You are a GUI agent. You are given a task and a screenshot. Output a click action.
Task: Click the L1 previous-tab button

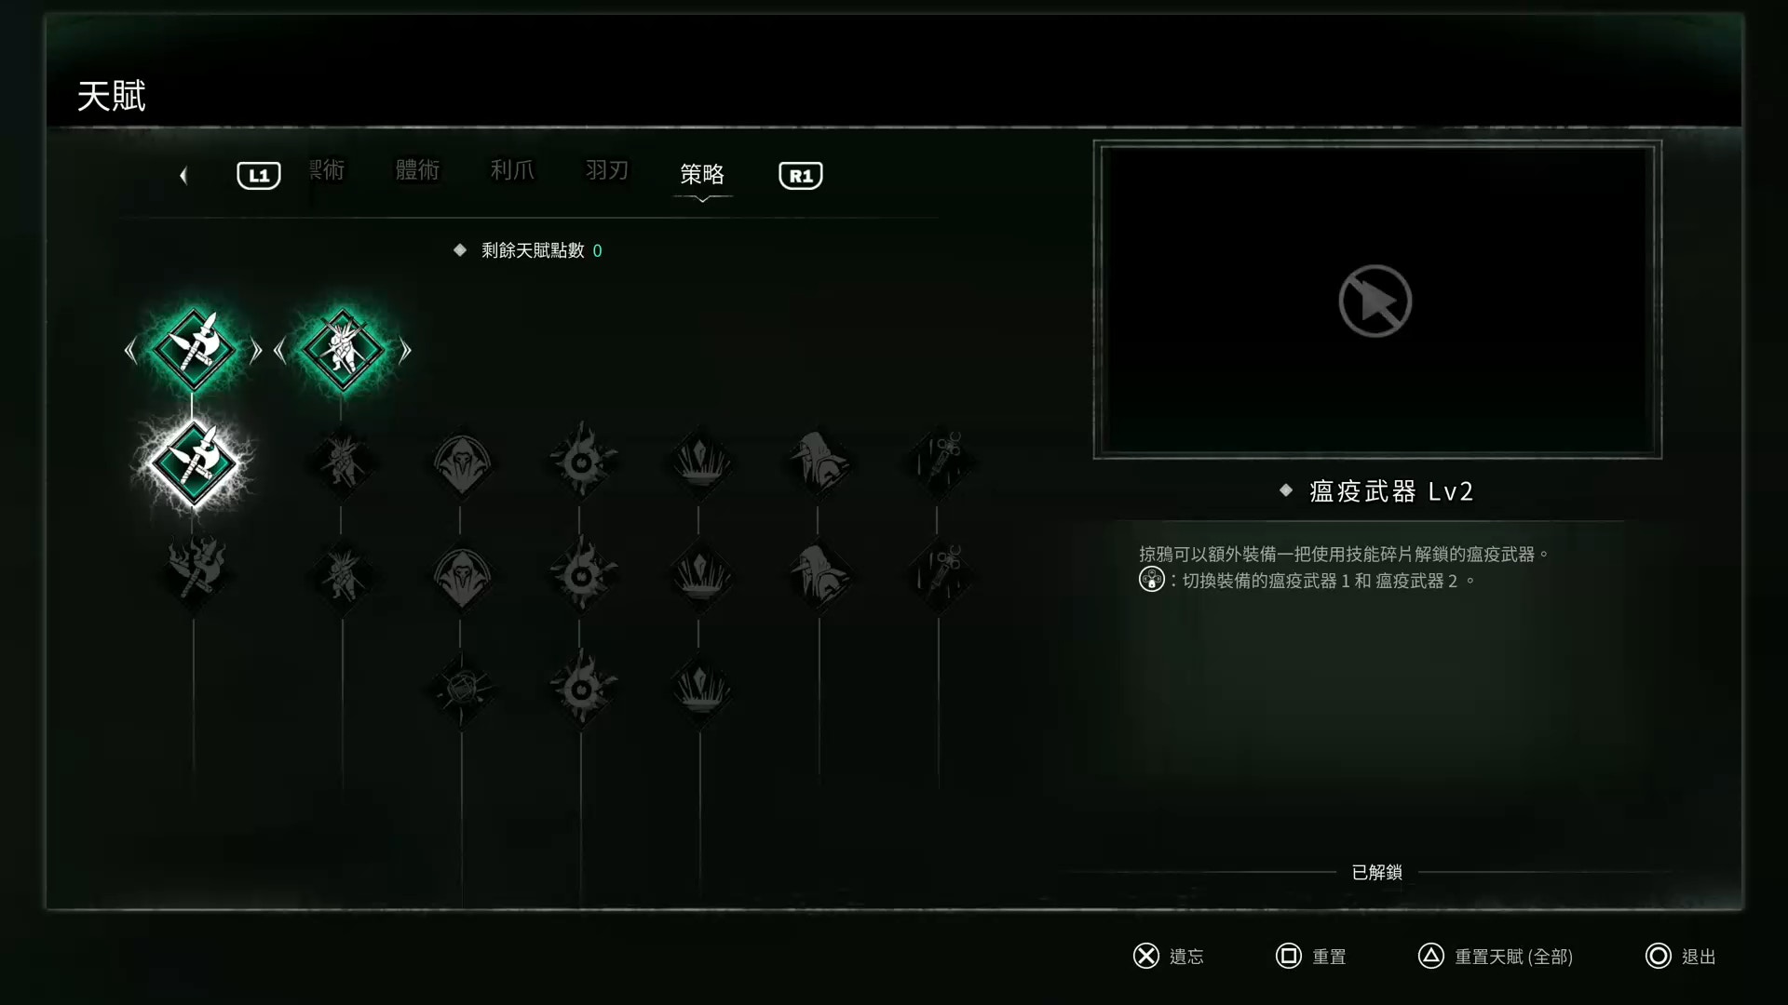pos(259,175)
